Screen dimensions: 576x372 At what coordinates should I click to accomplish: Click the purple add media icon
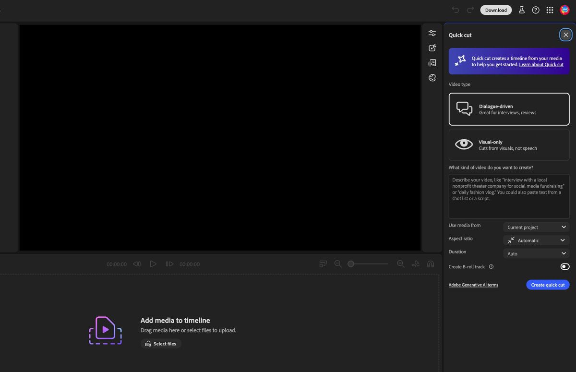click(x=106, y=330)
